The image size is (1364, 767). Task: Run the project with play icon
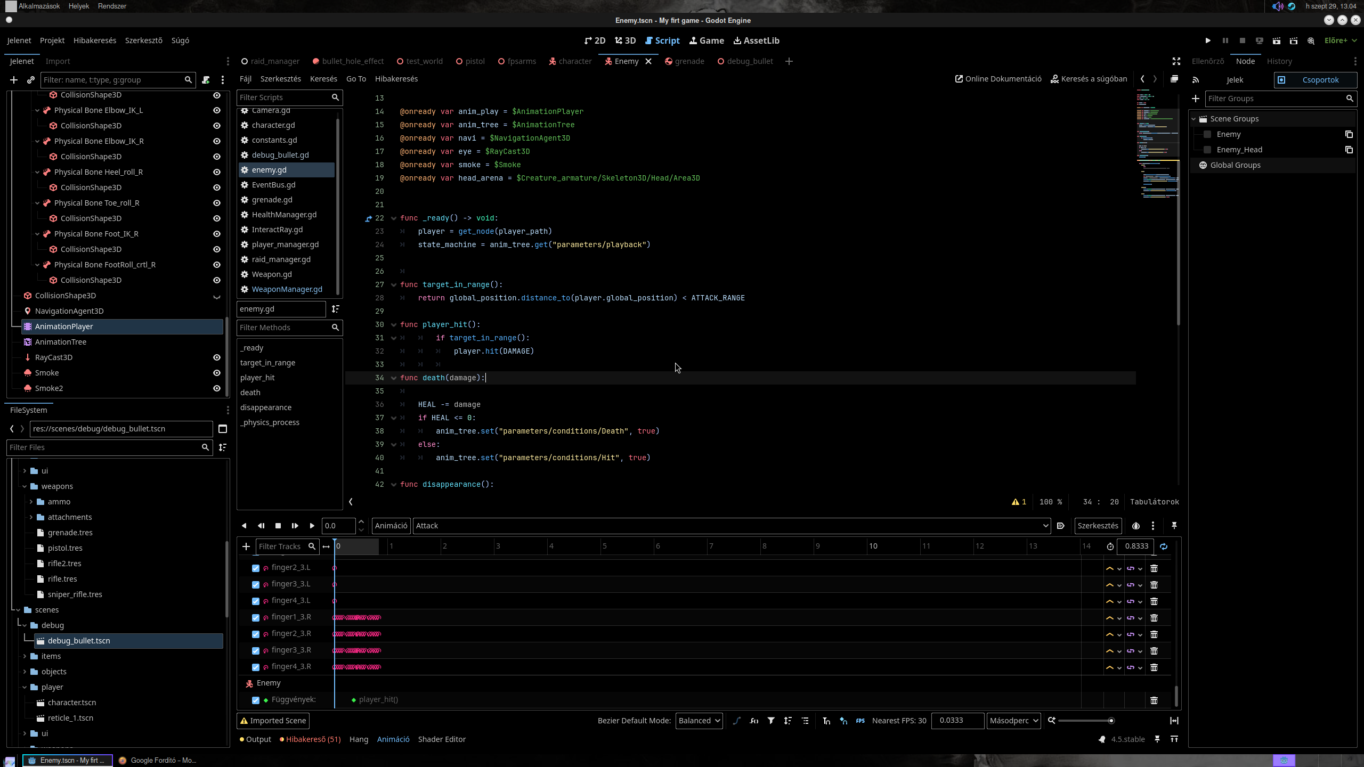pyautogui.click(x=1208, y=40)
